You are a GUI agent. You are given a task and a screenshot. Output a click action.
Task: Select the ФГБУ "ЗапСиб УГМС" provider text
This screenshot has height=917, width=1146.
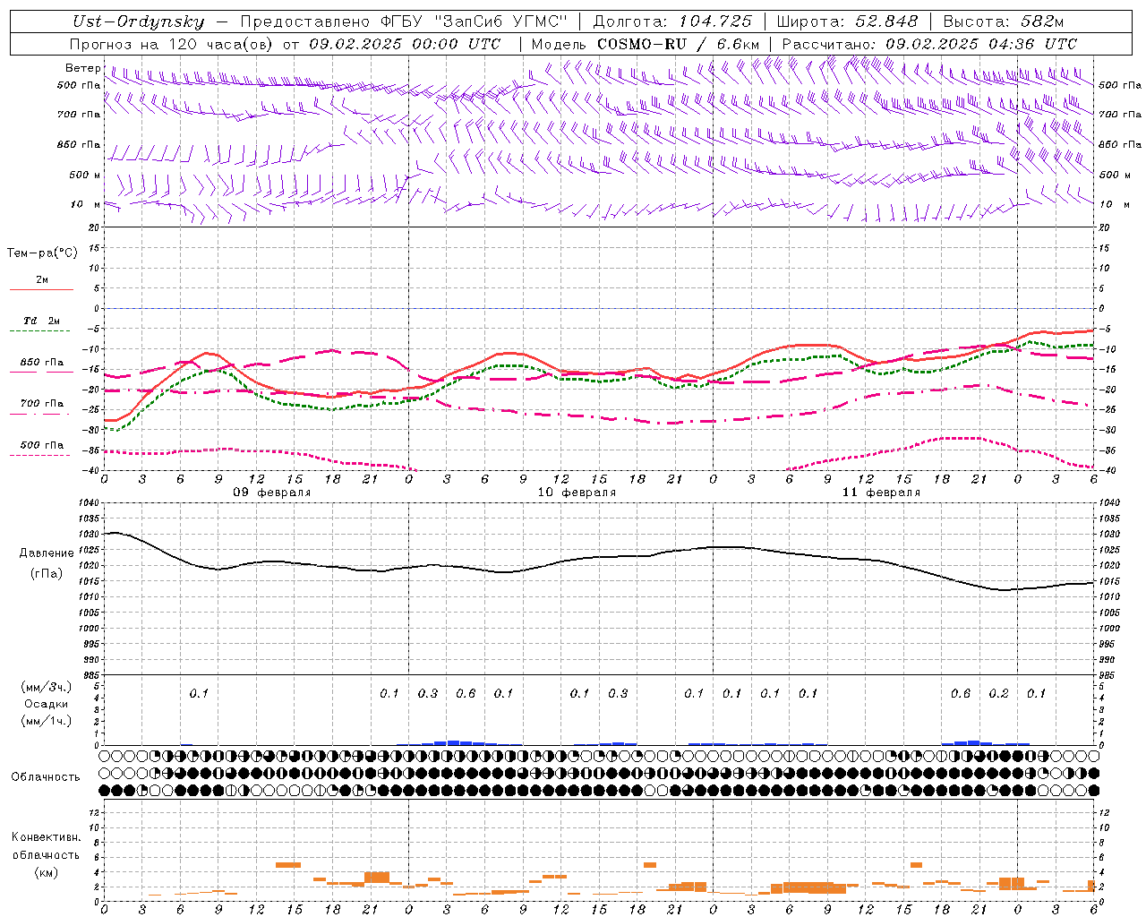pyautogui.click(x=475, y=21)
